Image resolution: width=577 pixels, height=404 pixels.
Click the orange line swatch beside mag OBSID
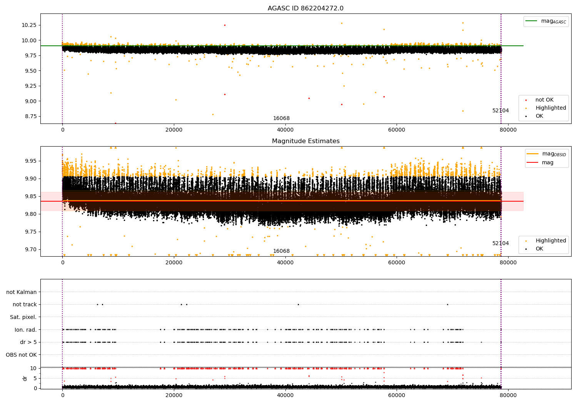click(x=532, y=154)
